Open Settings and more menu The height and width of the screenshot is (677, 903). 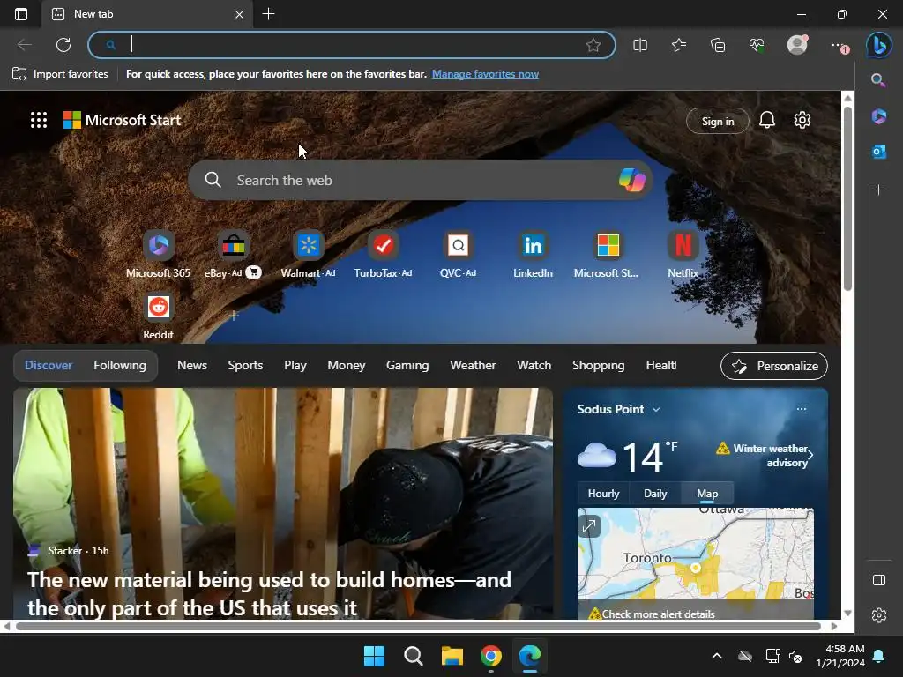point(838,45)
